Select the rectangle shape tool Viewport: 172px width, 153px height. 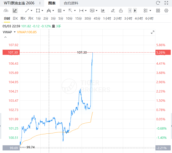[38, 11]
